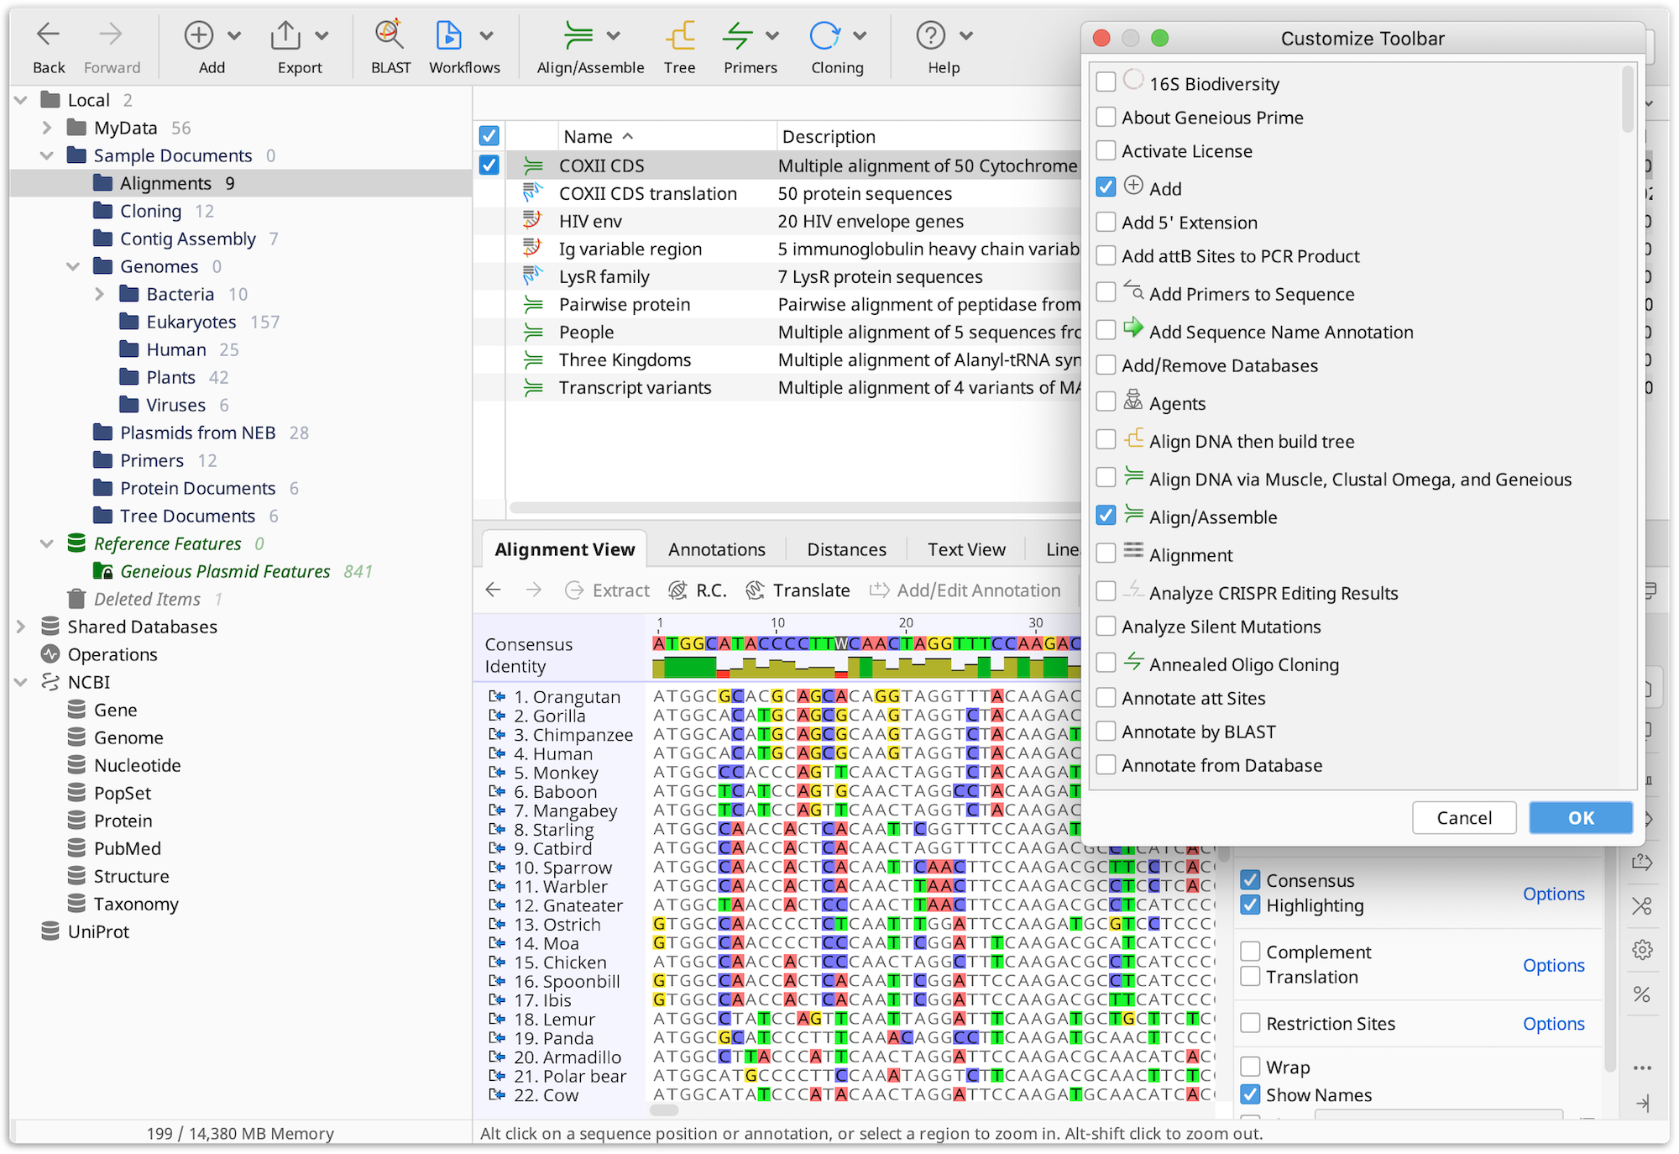Click the R.C. reverse complement icon
The height and width of the screenshot is (1154, 1679).
tap(678, 590)
